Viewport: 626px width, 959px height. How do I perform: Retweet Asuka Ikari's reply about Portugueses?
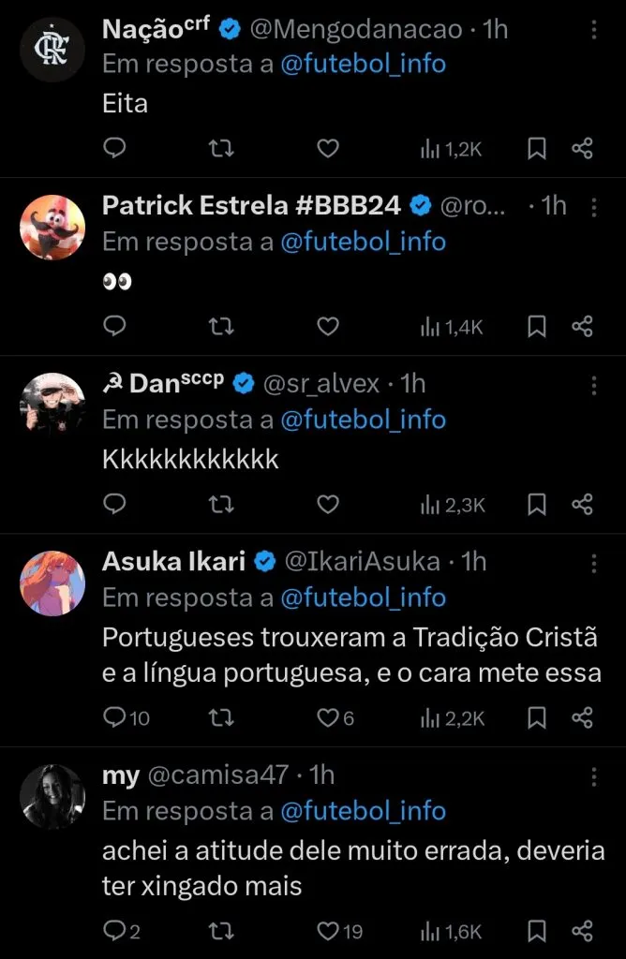220,718
